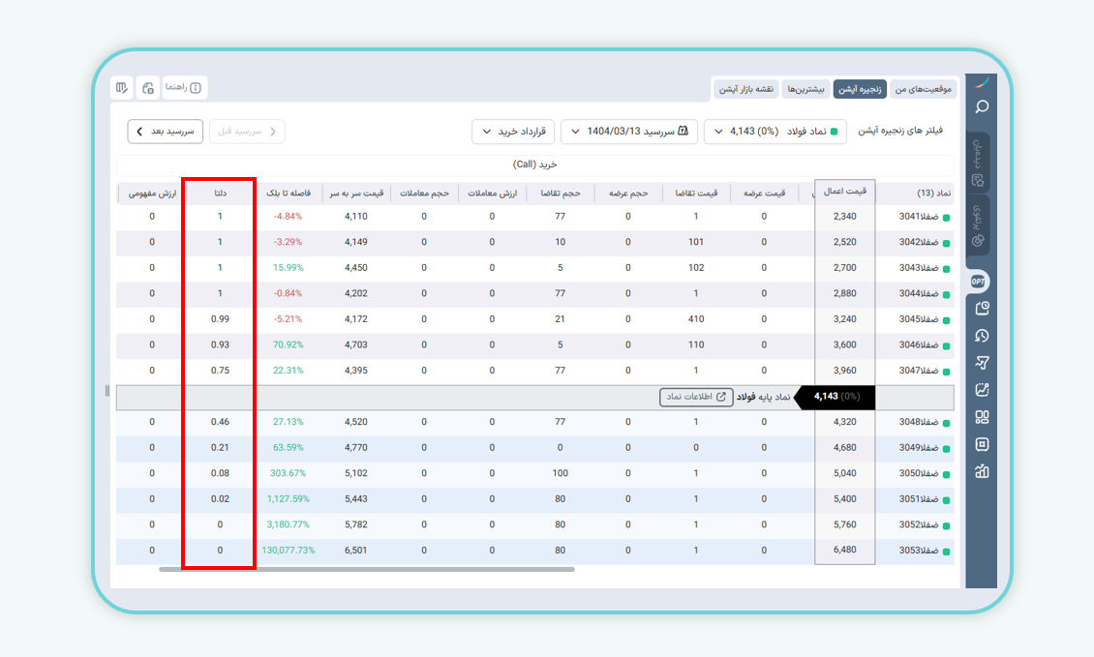
Task: Click the search magnifier icon in sidebar
Action: (982, 107)
